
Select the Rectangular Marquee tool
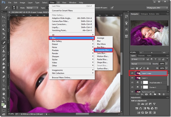4,21
